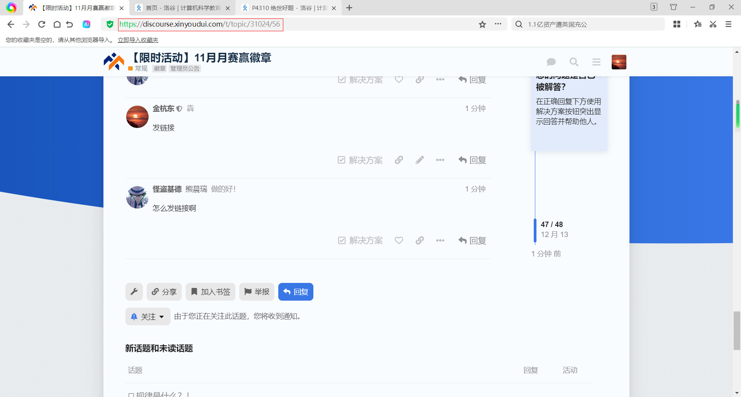The height and width of the screenshot is (397, 741).
Task: Open the hamburger menu in forum header
Action: pos(596,62)
